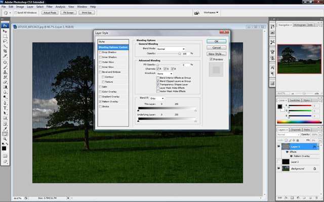Viewport: 324px width, 202px height.
Task: Hide Layer 3 using eye icon
Action: 279,146
